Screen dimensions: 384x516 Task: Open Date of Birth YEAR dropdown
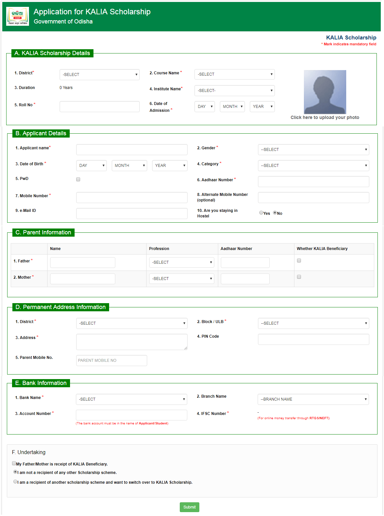pyautogui.click(x=170, y=166)
